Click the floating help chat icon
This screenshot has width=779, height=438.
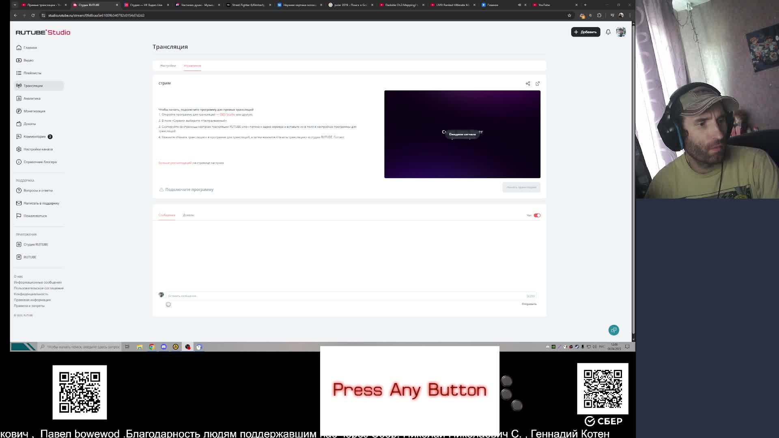click(613, 330)
